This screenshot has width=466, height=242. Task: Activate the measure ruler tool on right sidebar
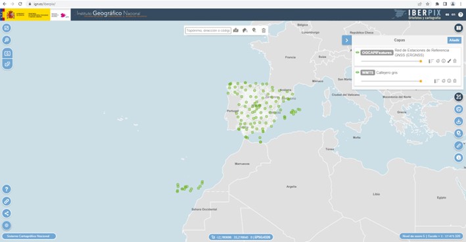tap(459, 145)
